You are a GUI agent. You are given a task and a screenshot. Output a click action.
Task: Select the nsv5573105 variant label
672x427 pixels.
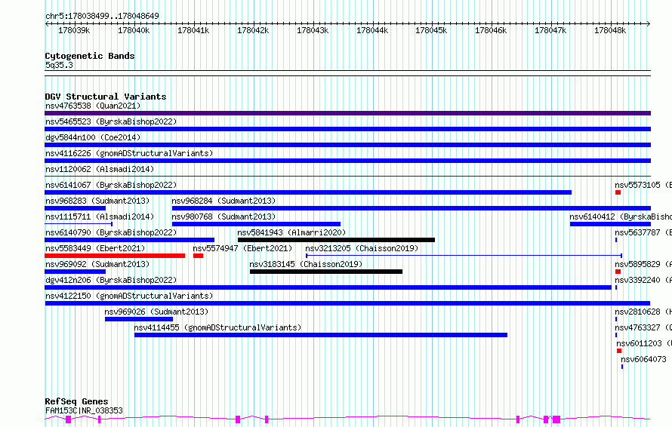(643, 185)
